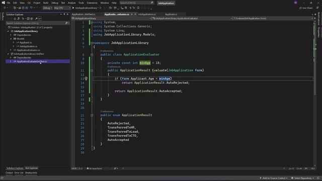322x181 pixels.
Task: Click the Undo toolbar icon
Action: pos(31,8)
